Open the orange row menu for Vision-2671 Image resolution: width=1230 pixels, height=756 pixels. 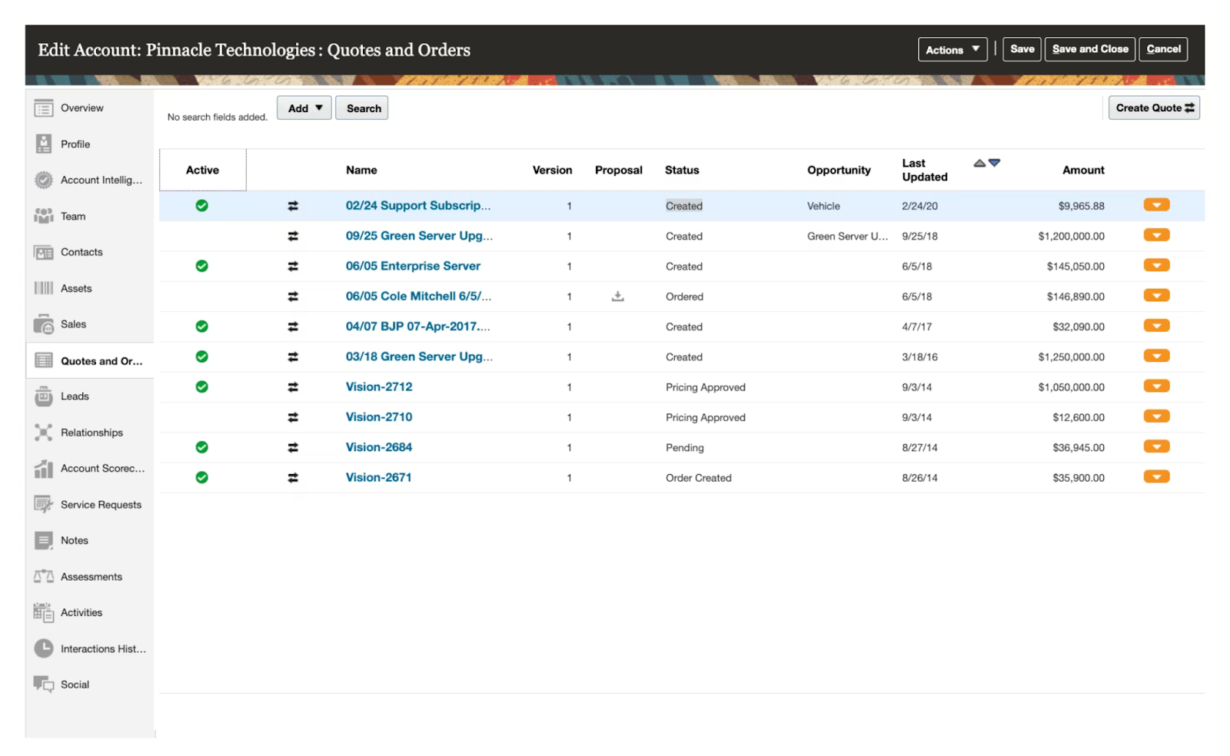pyautogui.click(x=1156, y=477)
